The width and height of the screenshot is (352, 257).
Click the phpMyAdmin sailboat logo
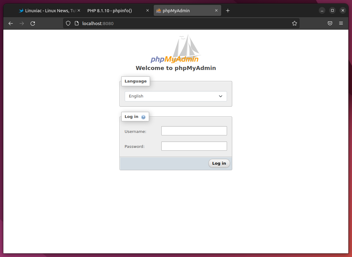pos(175,49)
